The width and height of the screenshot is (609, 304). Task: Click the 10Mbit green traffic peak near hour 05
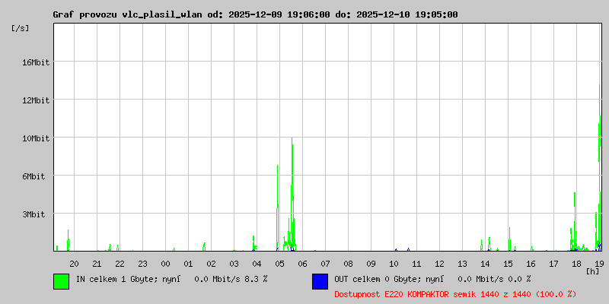click(x=292, y=194)
